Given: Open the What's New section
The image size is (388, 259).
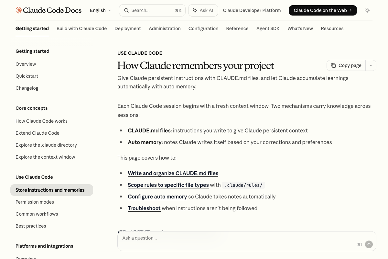Looking at the screenshot, I should [300, 28].
